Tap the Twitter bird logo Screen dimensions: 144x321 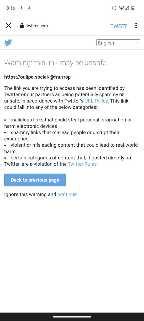pos(8,43)
